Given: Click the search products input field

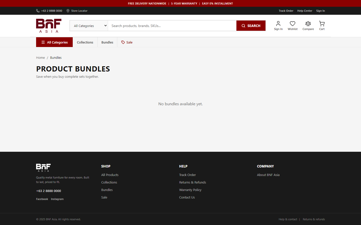Looking at the screenshot, I should pyautogui.click(x=172, y=26).
